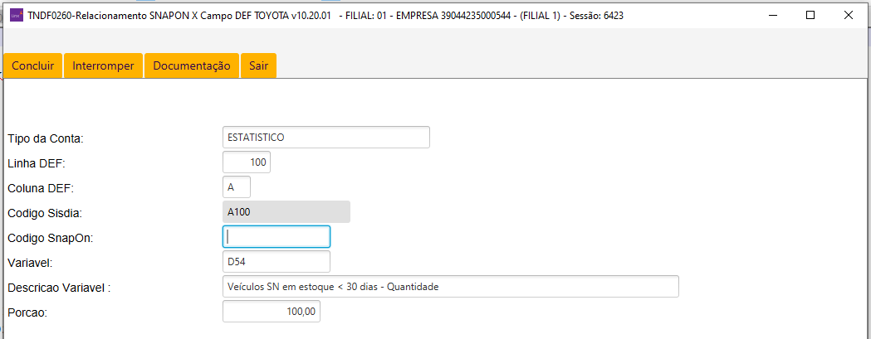
Task: Click the application icon in title bar
Action: [x=16, y=15]
